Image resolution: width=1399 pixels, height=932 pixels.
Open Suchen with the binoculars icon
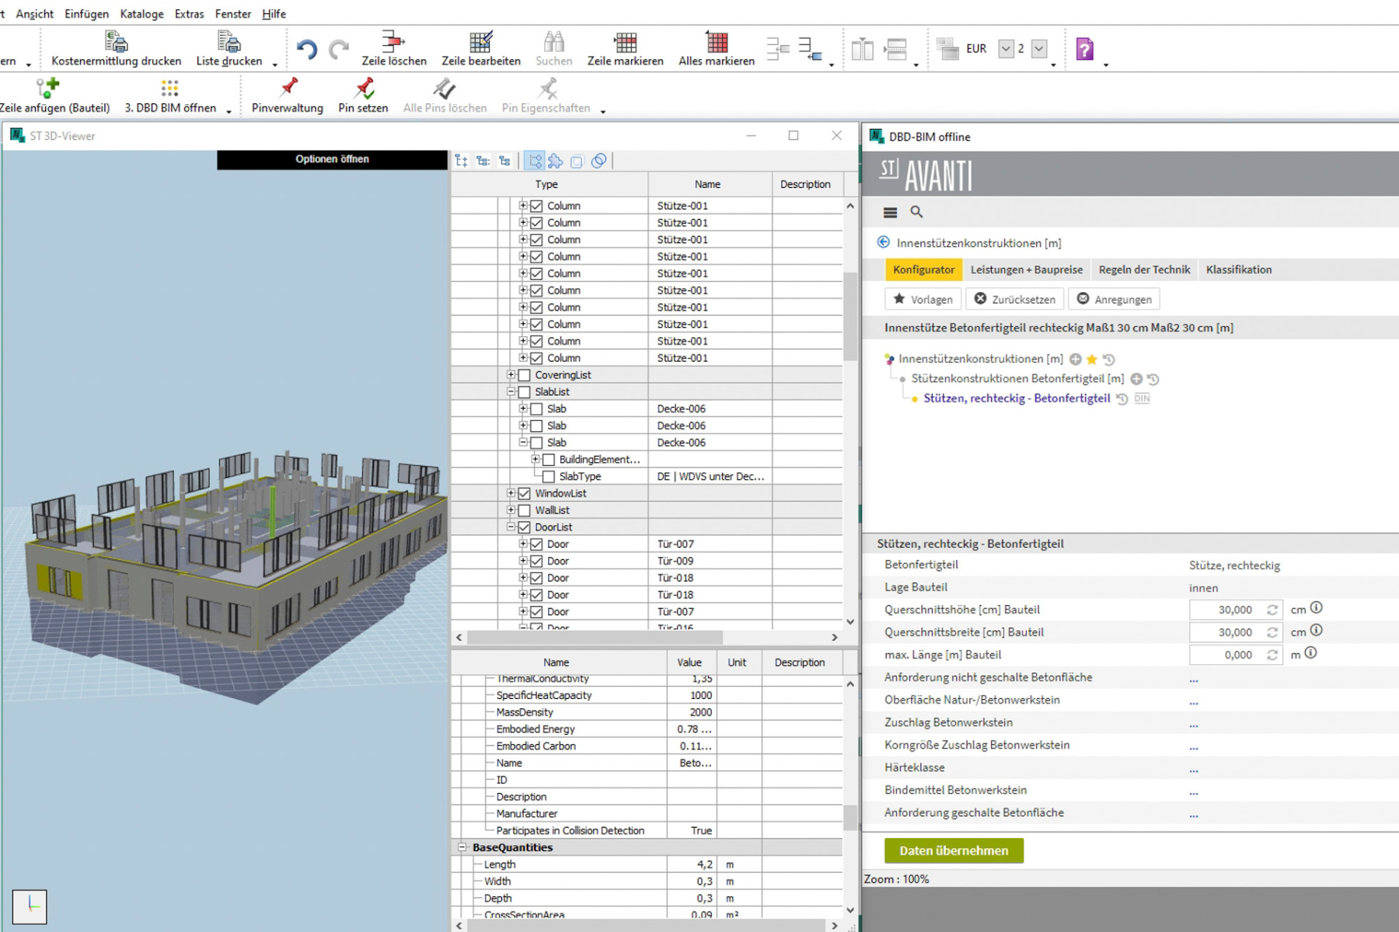pyautogui.click(x=553, y=43)
